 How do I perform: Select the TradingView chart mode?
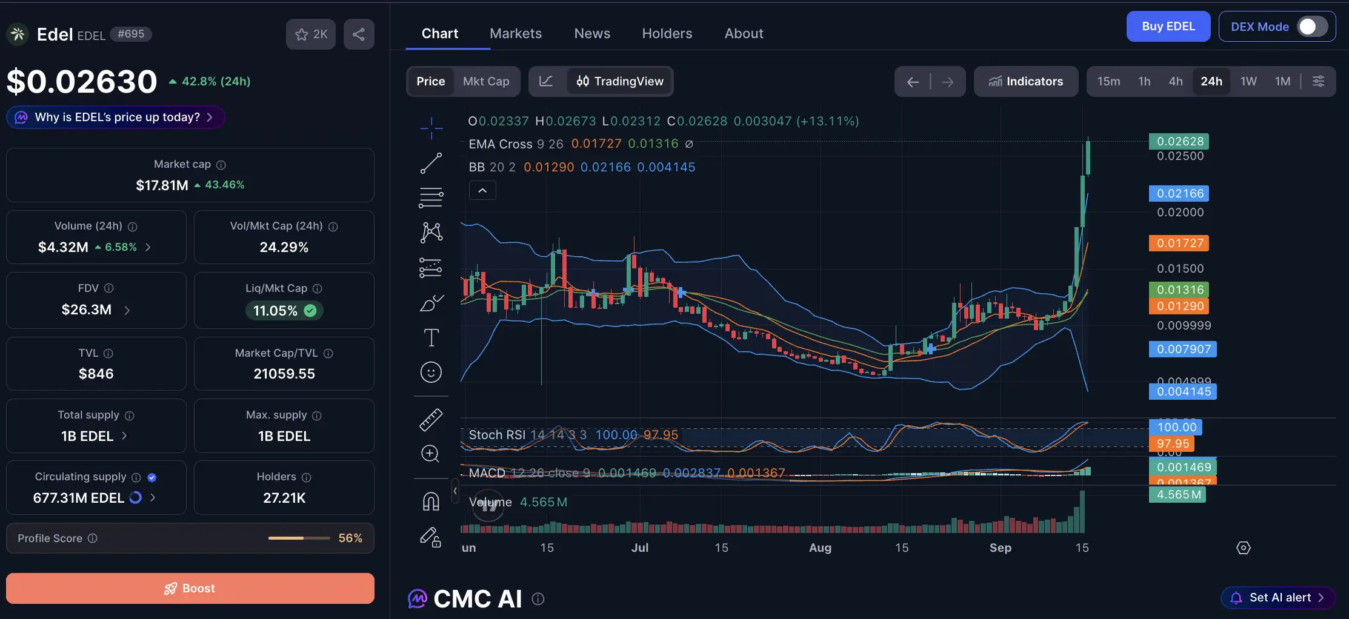620,81
